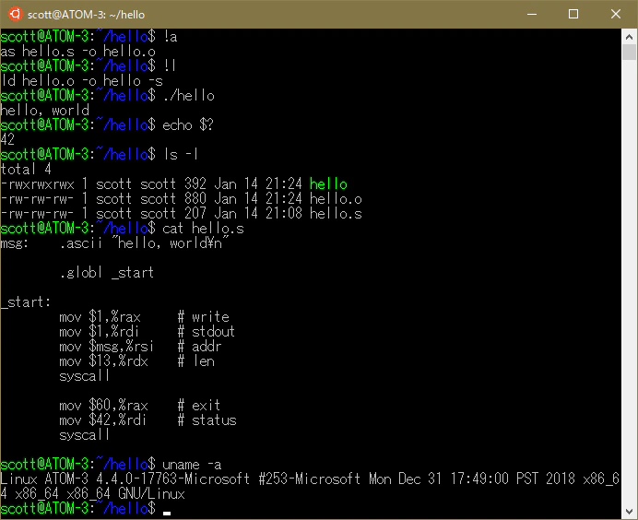Image resolution: width=638 pixels, height=520 pixels.
Task: Click the file size '392'
Action: pos(195,183)
